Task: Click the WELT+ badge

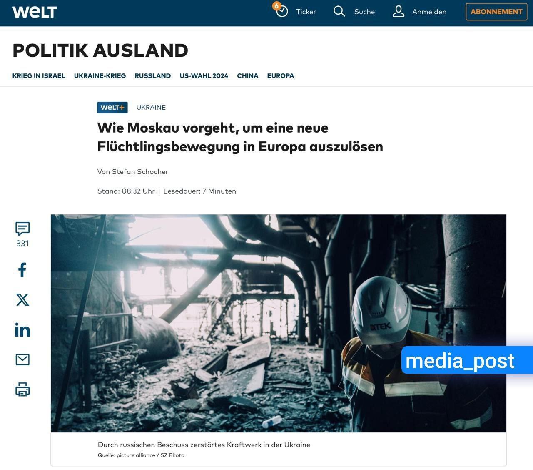Action: (112, 108)
